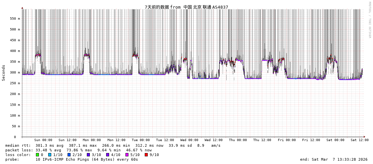
Task: Click the 3/10 loss color swatch
Action: click(88, 155)
